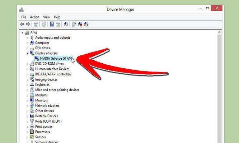Open the File menu
Image resolution: width=239 pixels, height=143 pixels.
click(x=24, y=17)
